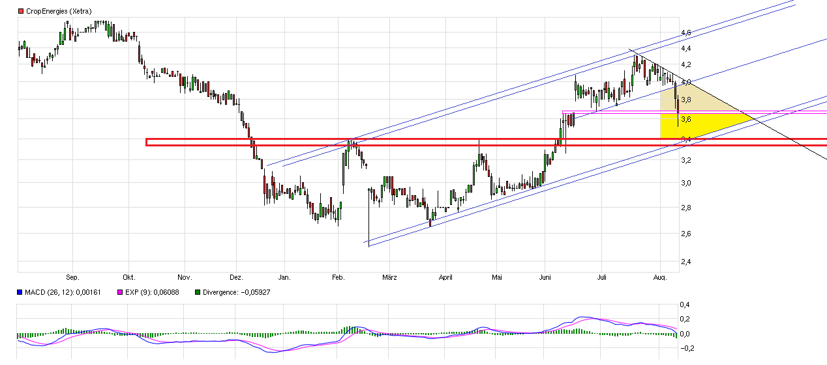This screenshot has width=827, height=365.
Task: Select the Juni label on time axis
Action: pos(546,278)
